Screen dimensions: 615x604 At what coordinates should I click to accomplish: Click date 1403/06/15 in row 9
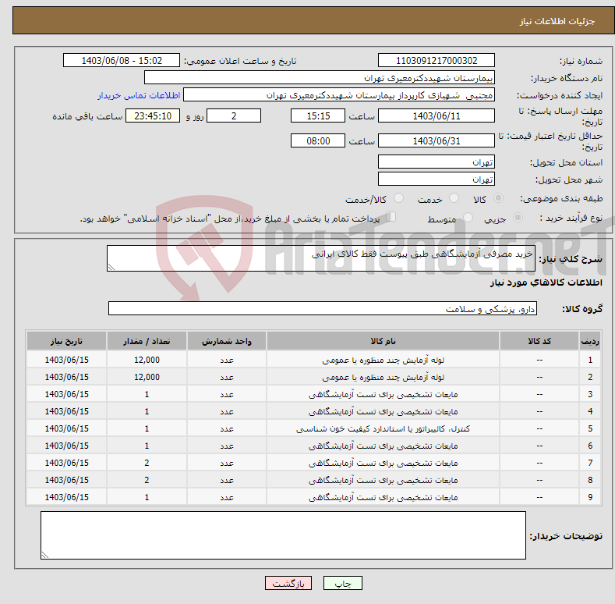pos(67,497)
